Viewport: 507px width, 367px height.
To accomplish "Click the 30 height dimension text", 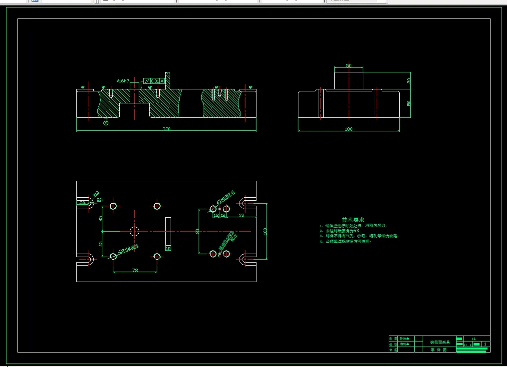I will tap(408, 80).
